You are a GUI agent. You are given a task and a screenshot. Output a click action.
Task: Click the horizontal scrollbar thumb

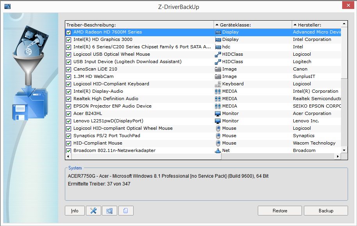pyautogui.click(x=146, y=156)
